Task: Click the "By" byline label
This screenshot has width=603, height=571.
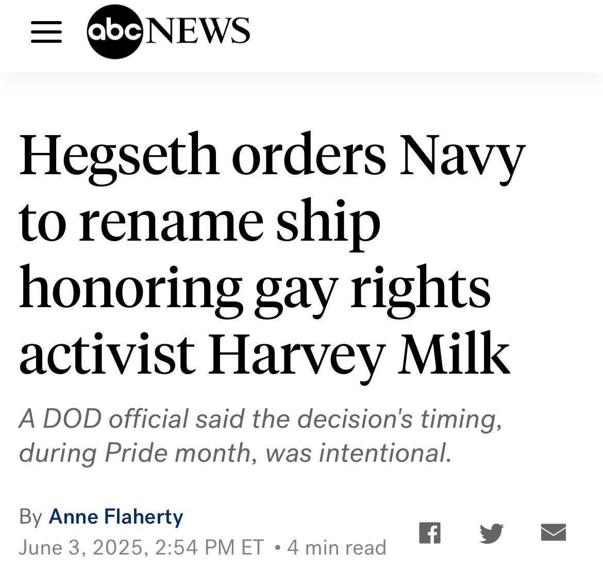Action: tap(30, 516)
